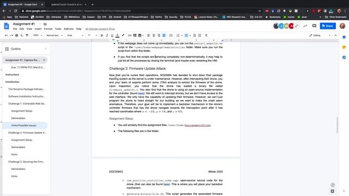Open the Format menu
The width and height of the screenshot is (349, 196).
coord(48,29)
